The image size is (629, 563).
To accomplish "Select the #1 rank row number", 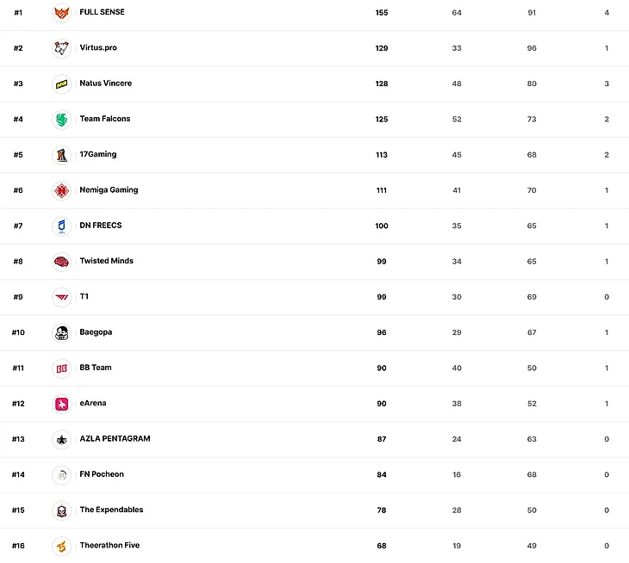I will click(x=18, y=13).
